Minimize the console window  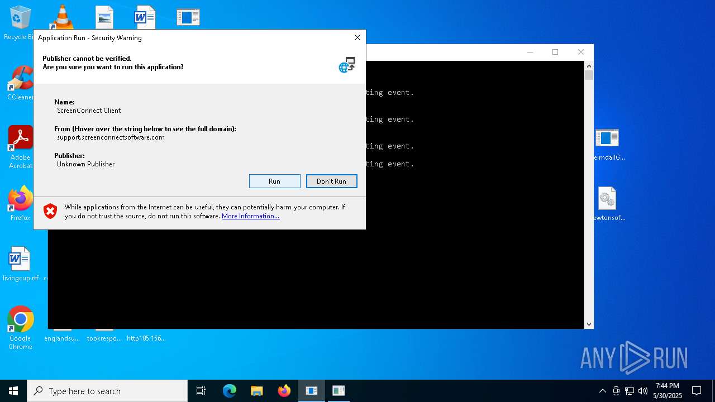[530, 52]
